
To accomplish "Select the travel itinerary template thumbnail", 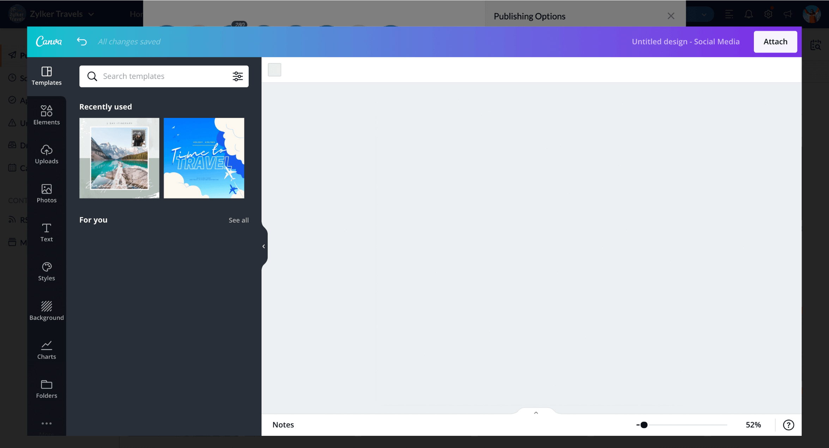I will (x=119, y=158).
